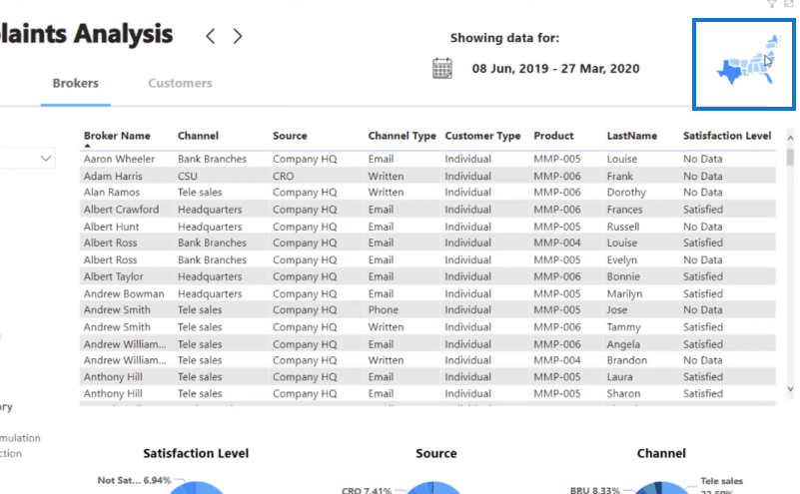Image resolution: width=800 pixels, height=494 pixels.
Task: Sort by Source column header
Action: point(290,136)
